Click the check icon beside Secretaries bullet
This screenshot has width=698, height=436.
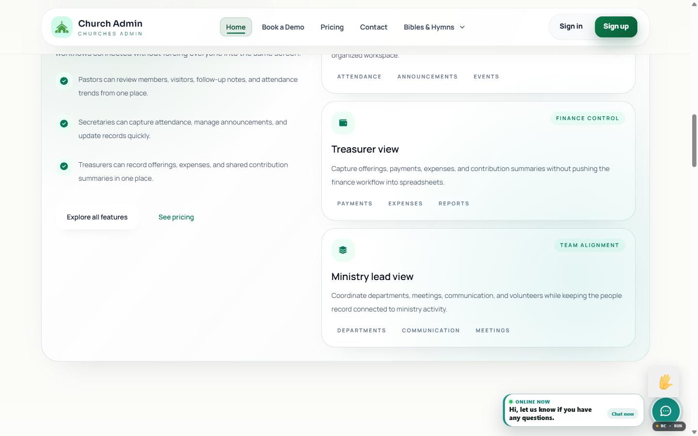coord(64,124)
